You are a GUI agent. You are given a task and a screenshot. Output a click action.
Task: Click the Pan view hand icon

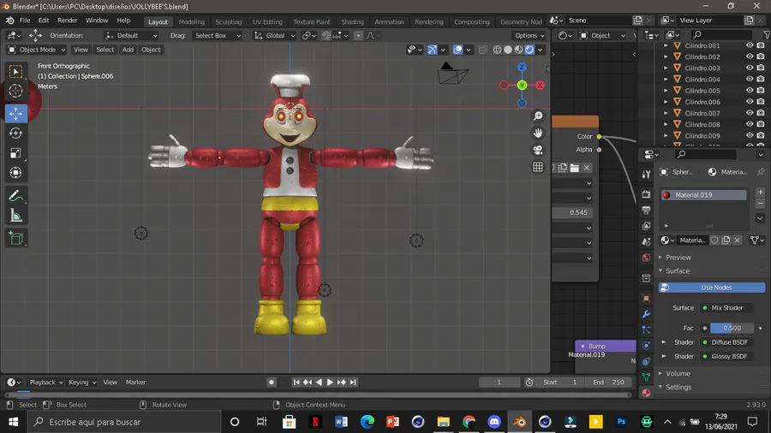point(538,133)
